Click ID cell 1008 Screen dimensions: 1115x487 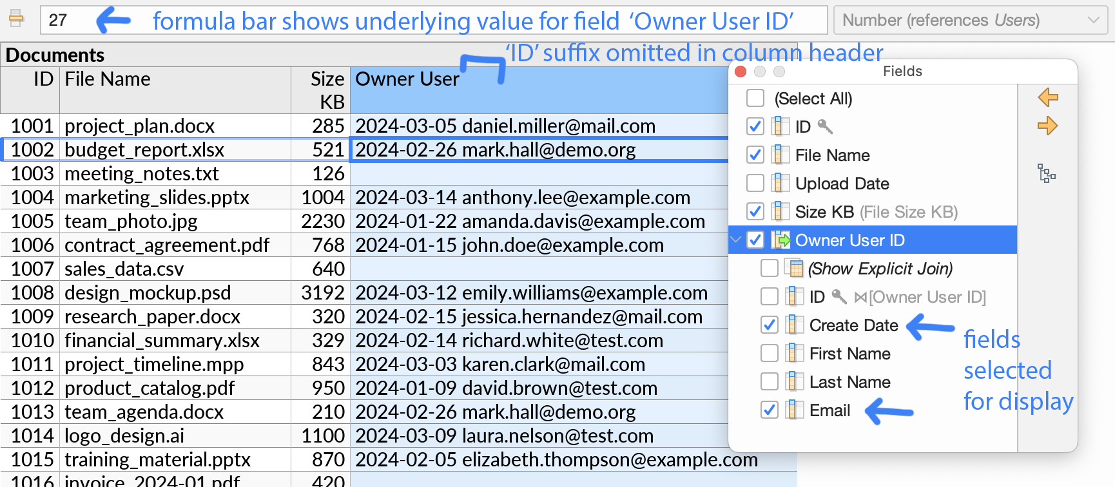tap(30, 292)
